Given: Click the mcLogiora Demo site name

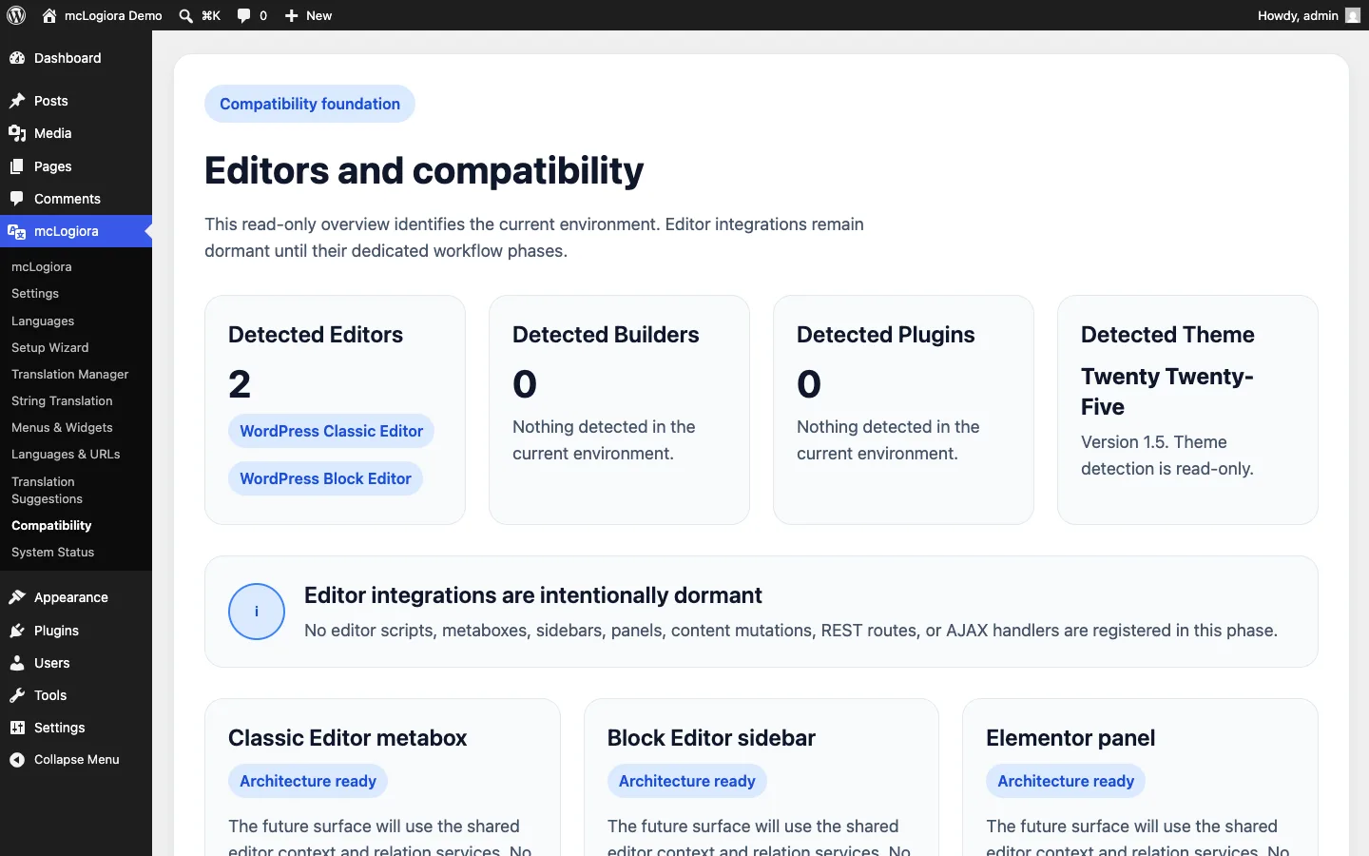Looking at the screenshot, I should [x=113, y=15].
